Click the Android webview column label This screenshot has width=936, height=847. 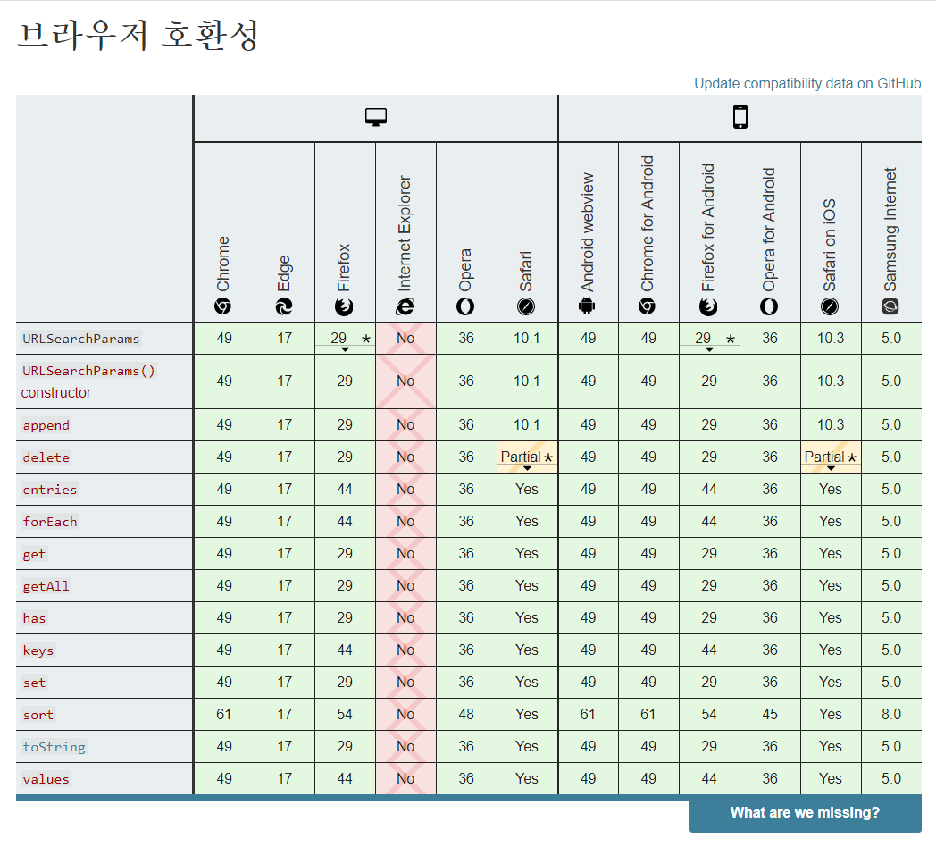click(x=588, y=232)
